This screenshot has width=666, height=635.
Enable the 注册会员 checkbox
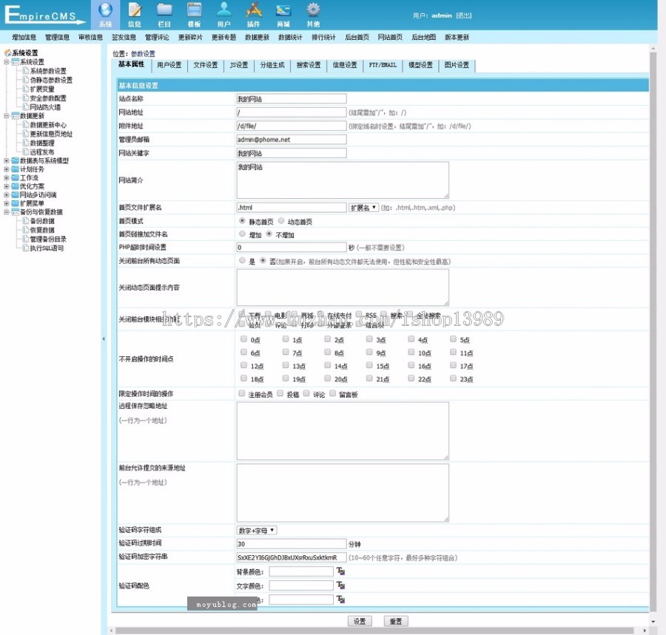click(x=242, y=394)
